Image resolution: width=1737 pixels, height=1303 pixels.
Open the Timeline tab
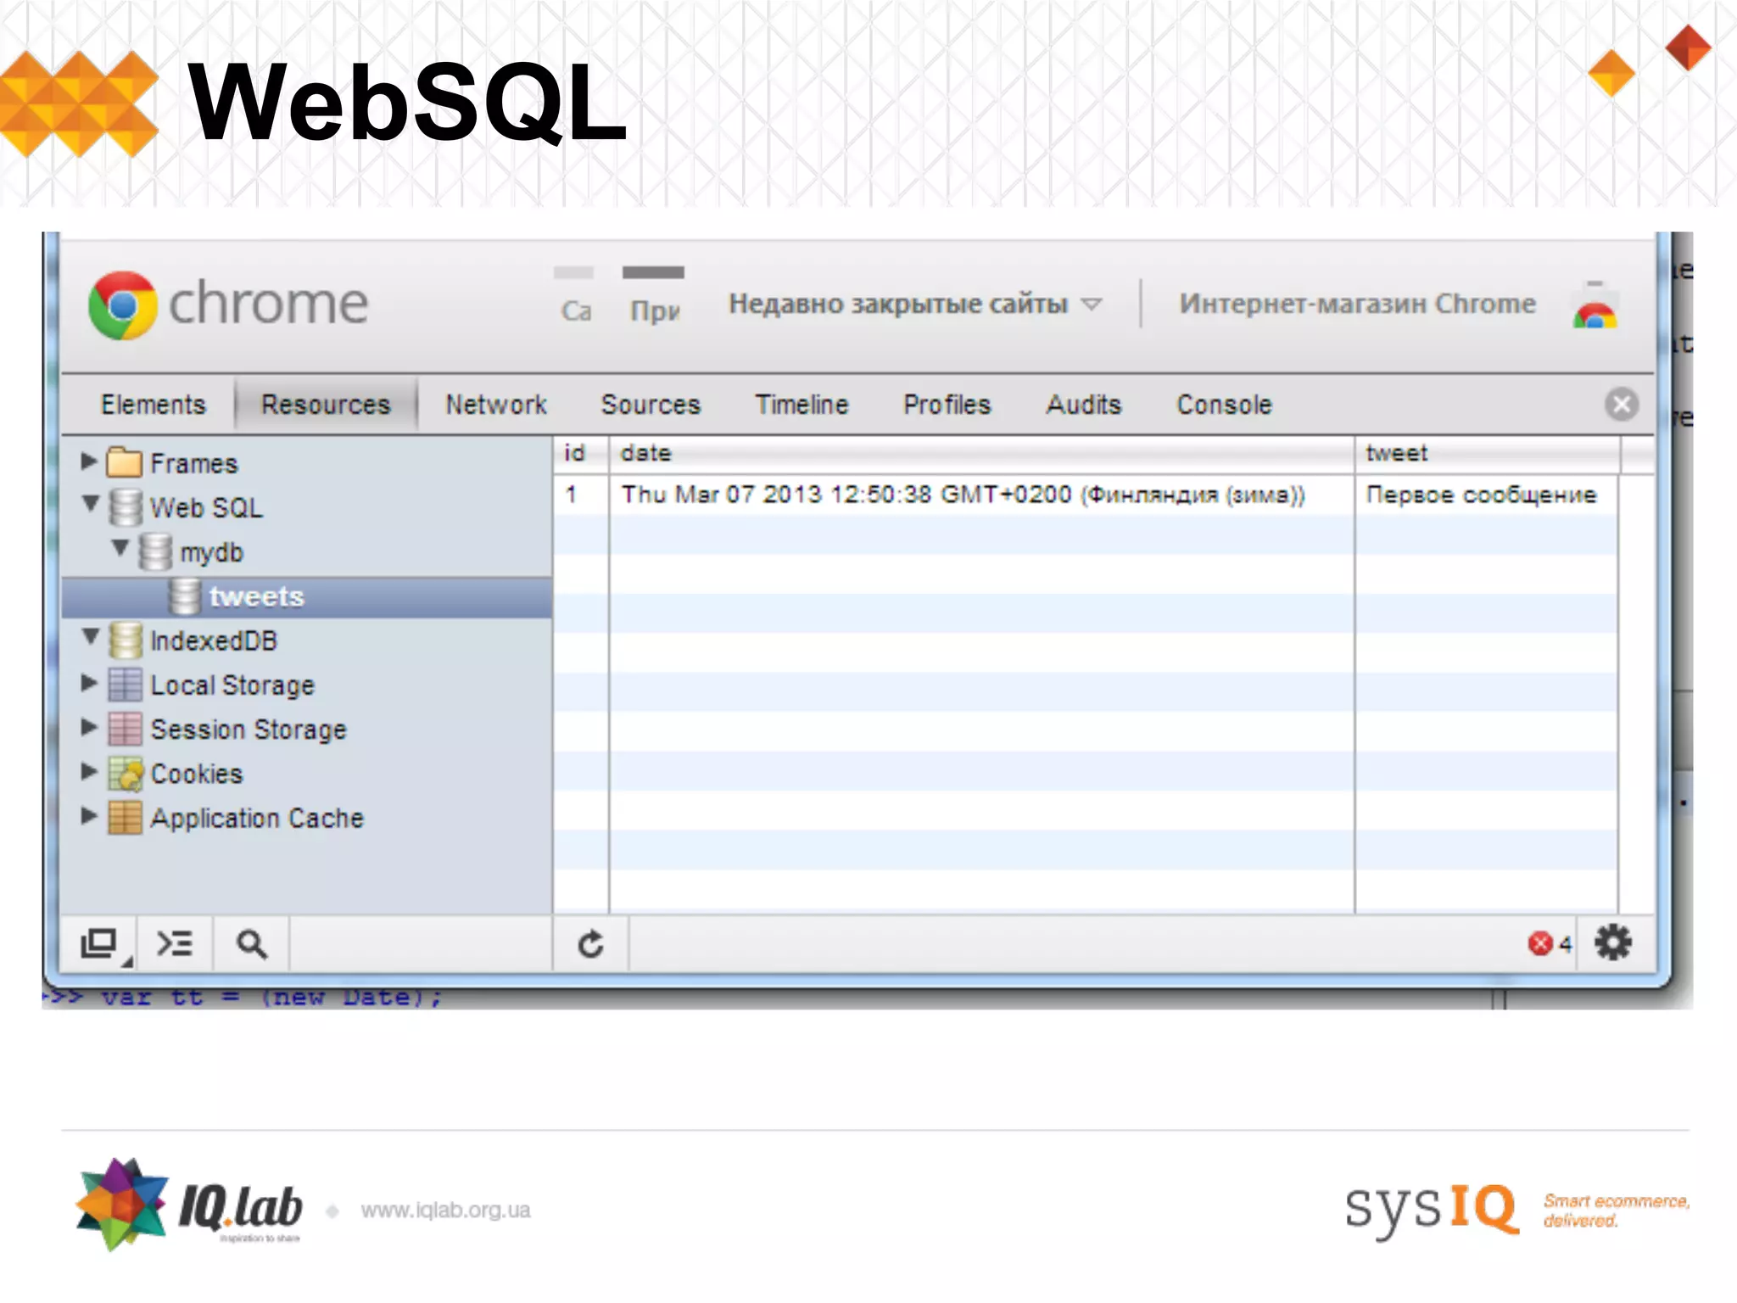pos(801,405)
